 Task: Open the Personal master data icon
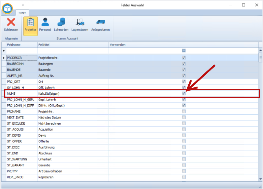click(x=45, y=22)
